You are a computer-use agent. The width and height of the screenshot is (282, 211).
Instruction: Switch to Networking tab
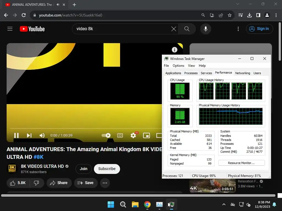[x=243, y=73]
